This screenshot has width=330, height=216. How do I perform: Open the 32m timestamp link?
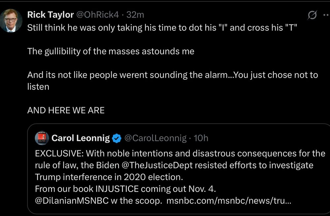click(x=135, y=15)
